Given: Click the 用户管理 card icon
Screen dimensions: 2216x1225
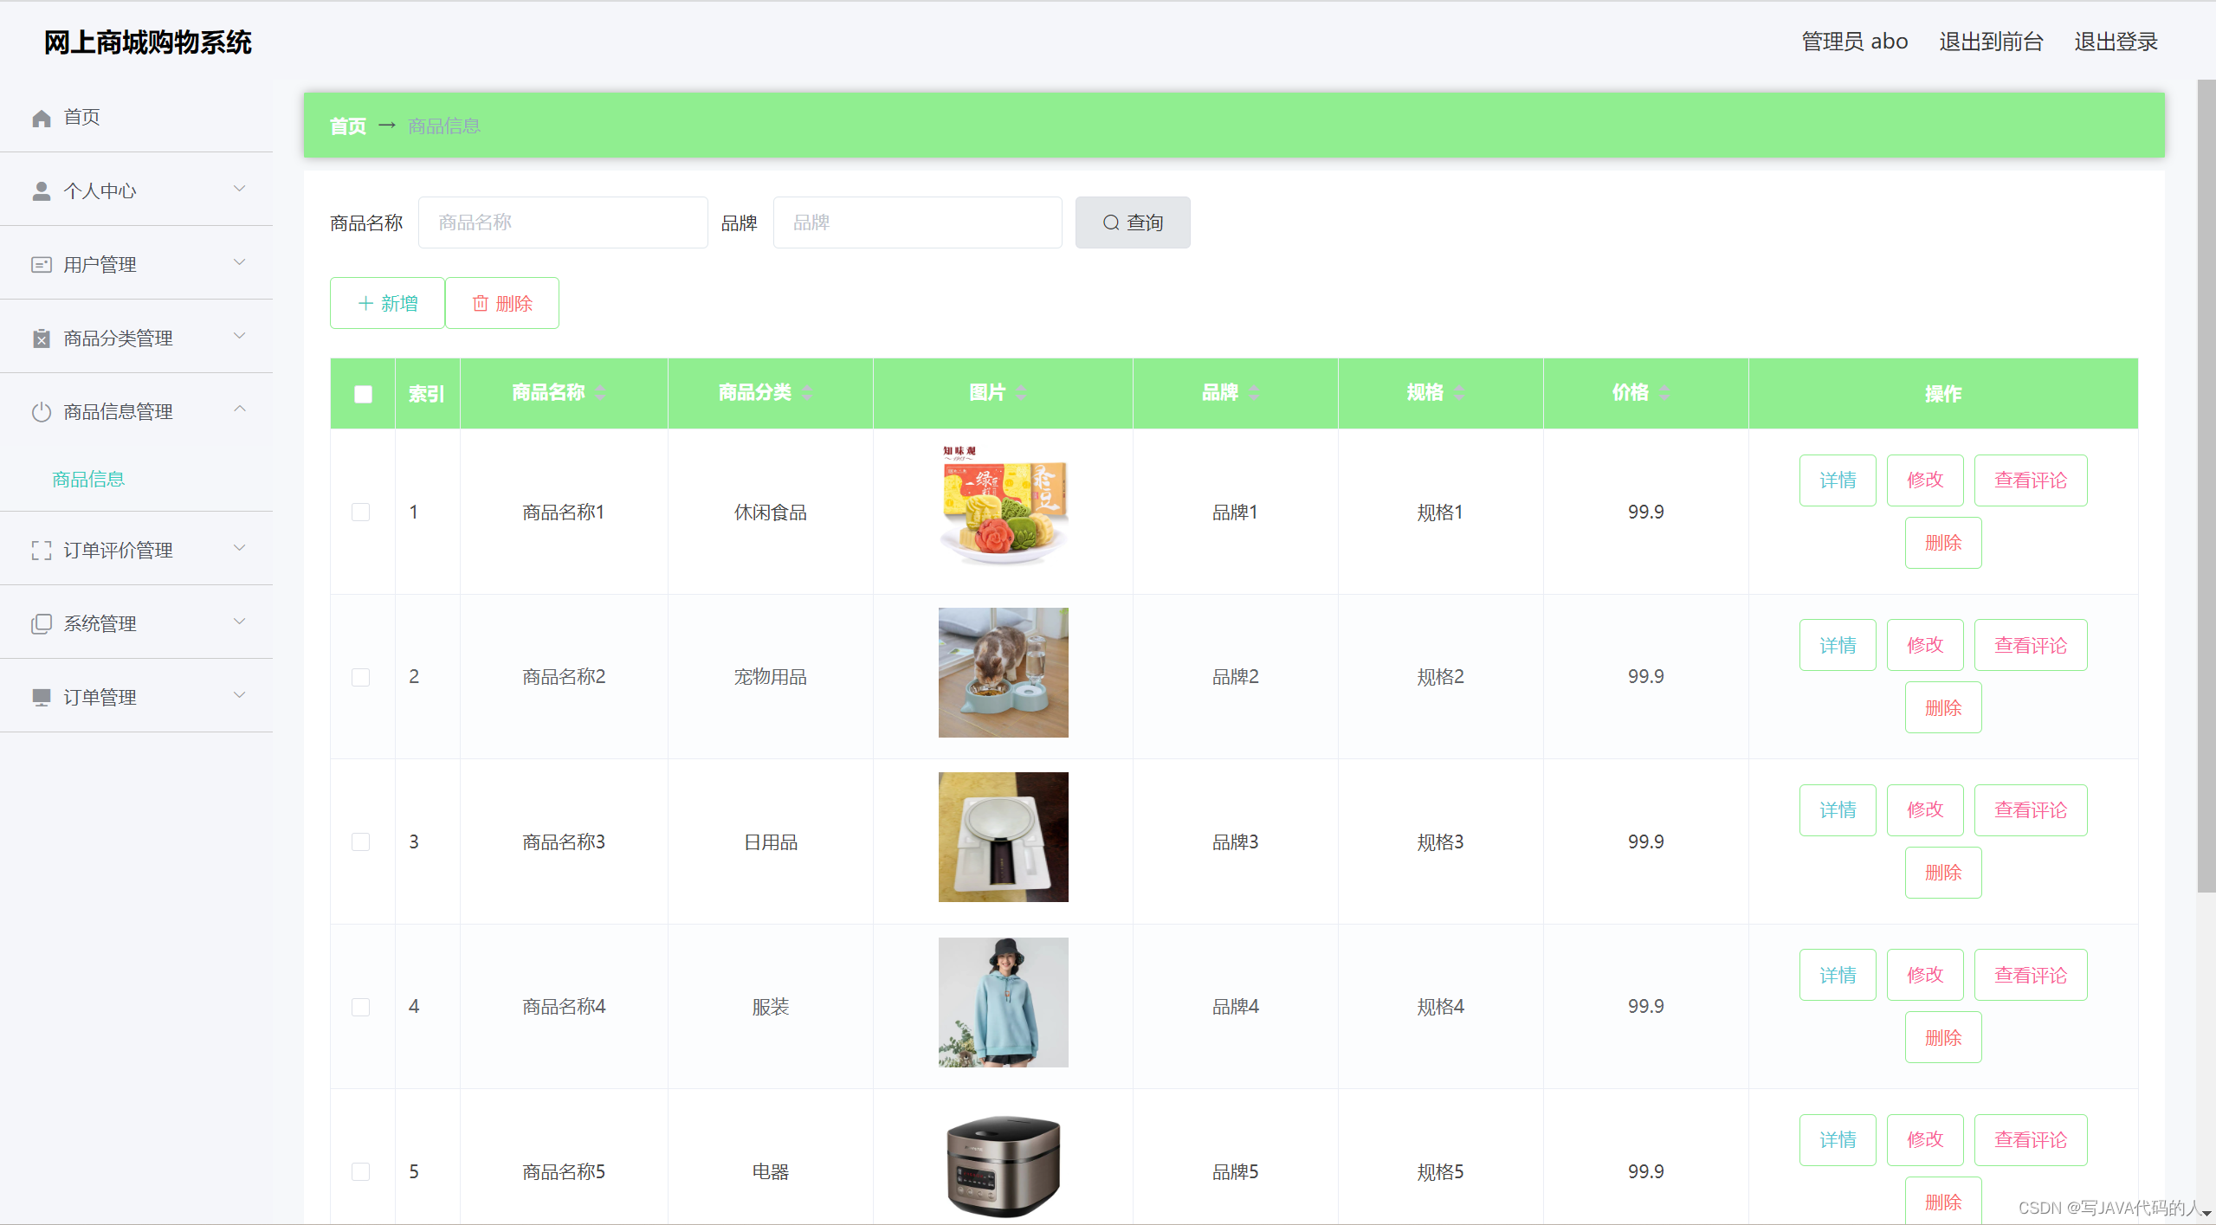Looking at the screenshot, I should click(42, 265).
